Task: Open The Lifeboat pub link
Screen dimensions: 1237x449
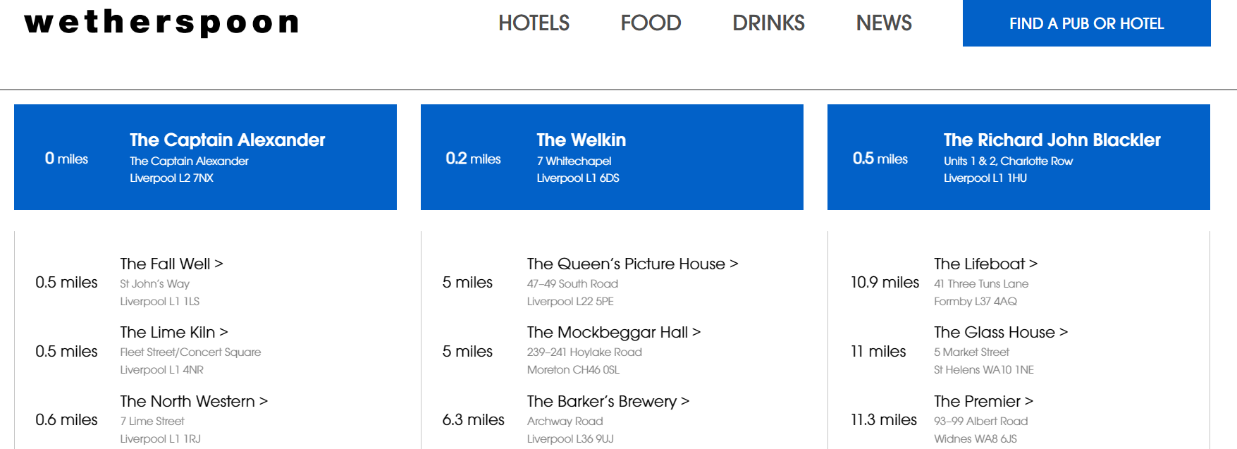Action: (x=985, y=264)
